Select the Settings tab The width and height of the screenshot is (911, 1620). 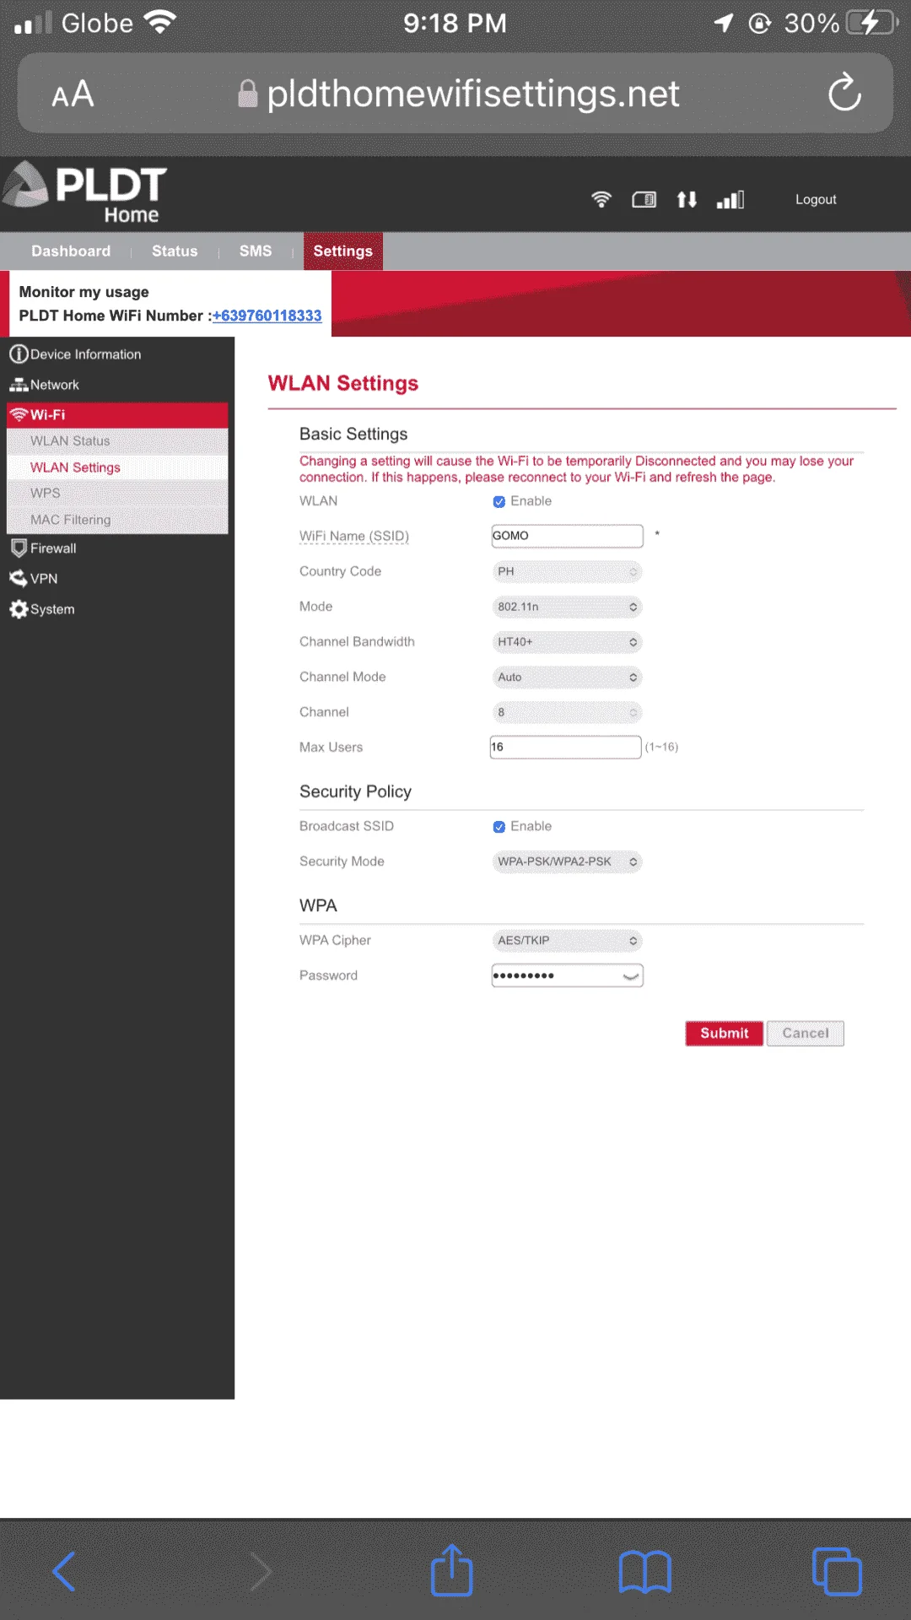tap(342, 251)
